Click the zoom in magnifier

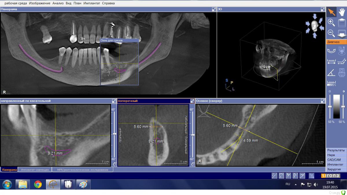point(331,23)
